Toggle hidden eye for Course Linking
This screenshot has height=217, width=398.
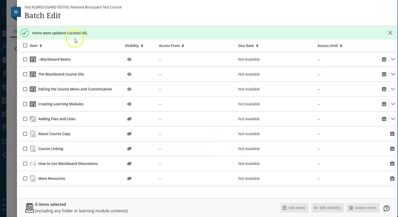coord(129,148)
